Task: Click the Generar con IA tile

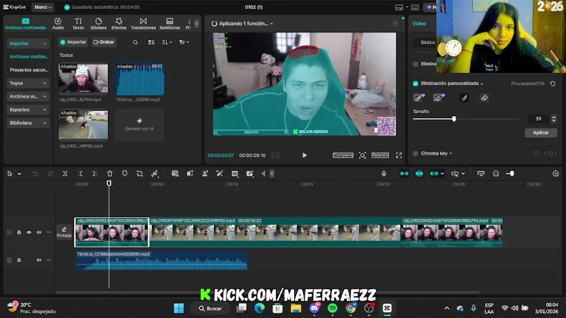Action: [x=139, y=125]
